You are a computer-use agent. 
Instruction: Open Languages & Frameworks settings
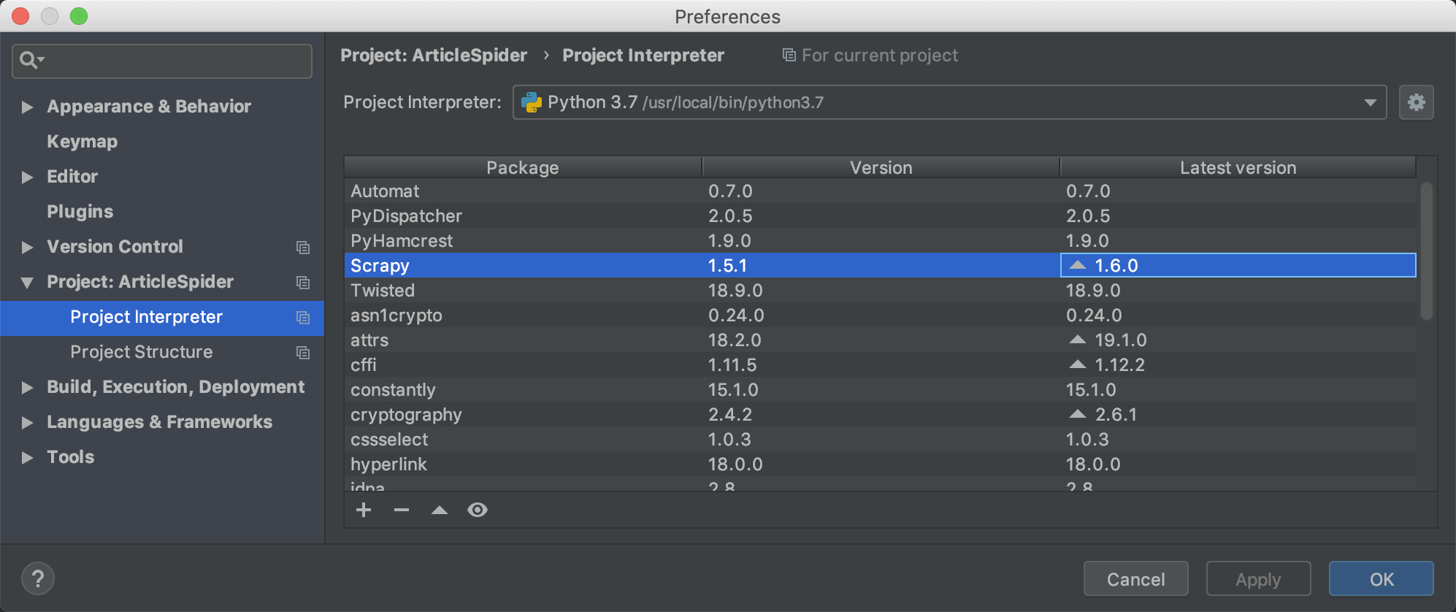click(159, 422)
